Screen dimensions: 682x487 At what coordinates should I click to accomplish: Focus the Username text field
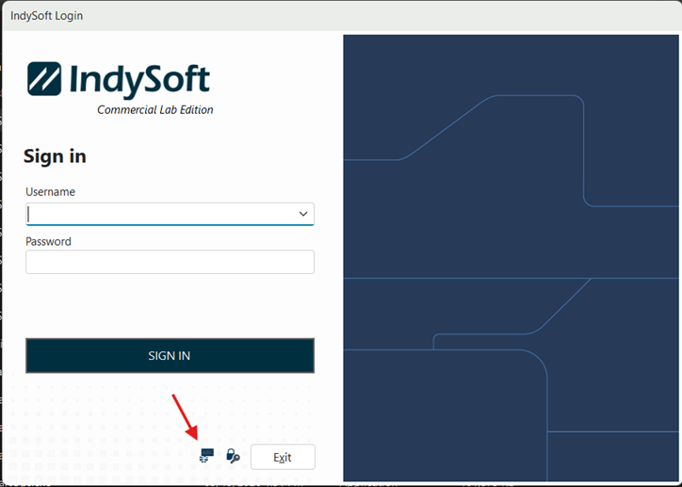coord(170,214)
